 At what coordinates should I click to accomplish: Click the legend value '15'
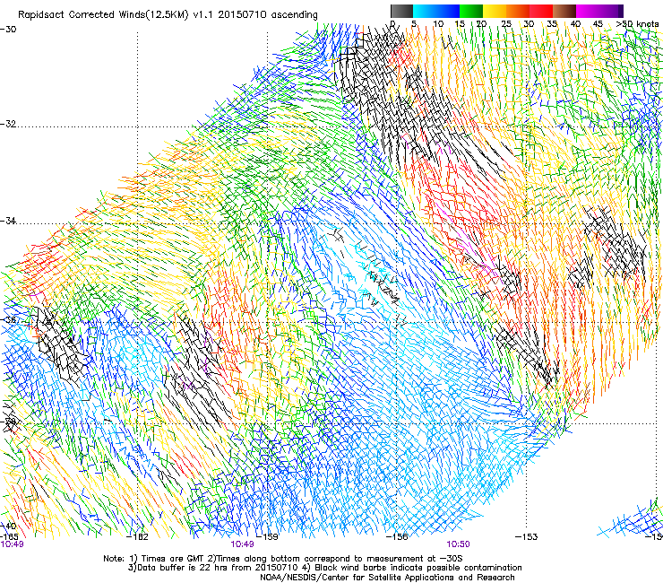click(460, 23)
